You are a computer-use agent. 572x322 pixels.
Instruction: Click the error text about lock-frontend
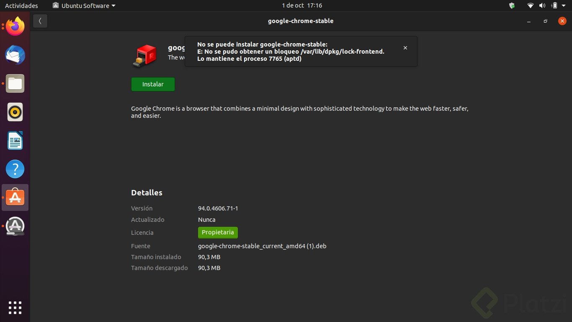291,52
